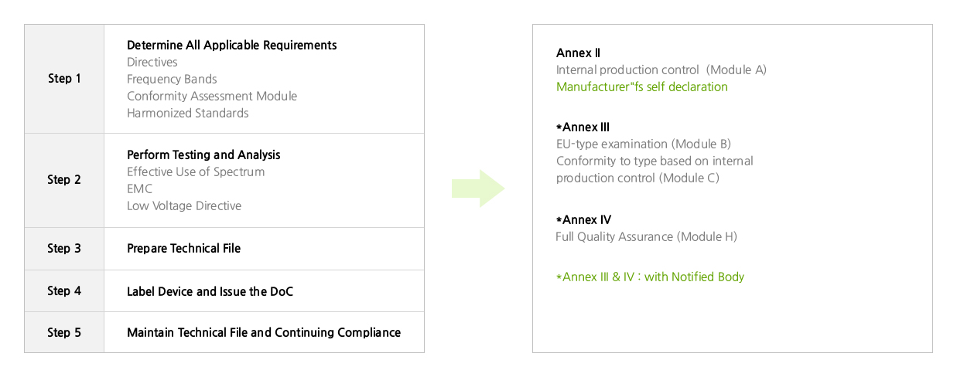957x377 pixels.
Task: Click the Step 5 label
Action: click(64, 333)
